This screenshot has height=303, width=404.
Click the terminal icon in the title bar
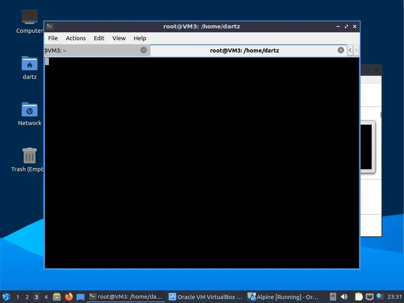[50, 26]
